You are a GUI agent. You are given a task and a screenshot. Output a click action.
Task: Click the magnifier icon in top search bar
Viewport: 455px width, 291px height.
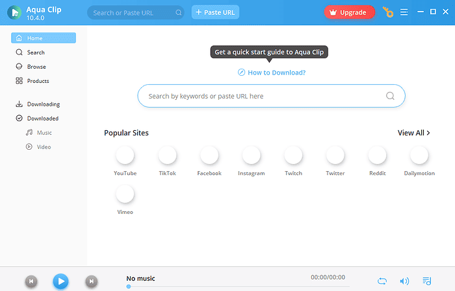click(179, 13)
